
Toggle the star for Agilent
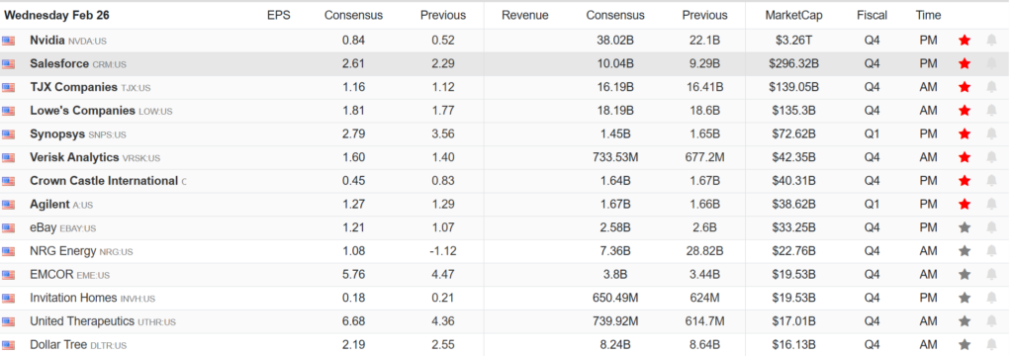pyautogui.click(x=965, y=204)
